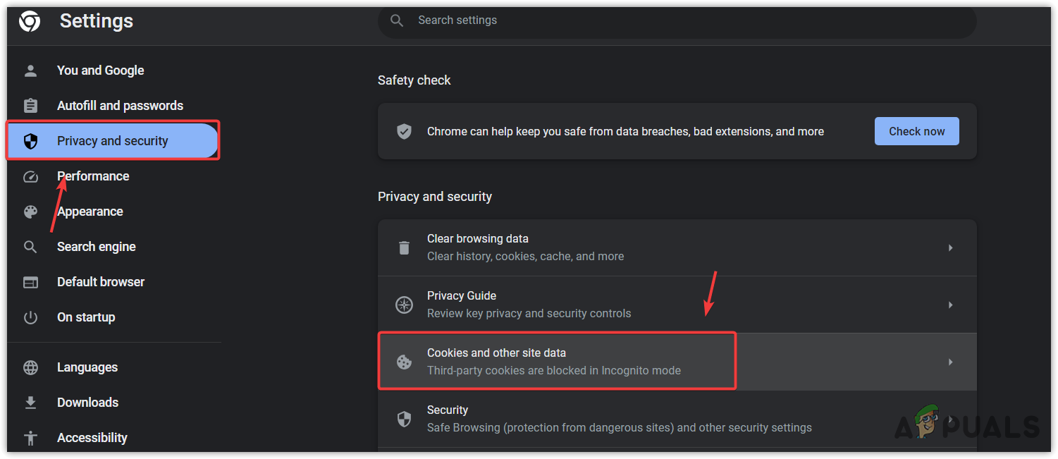The height and width of the screenshot is (459, 1058).
Task: Click the magnifier icon in search bar
Action: coord(397,20)
